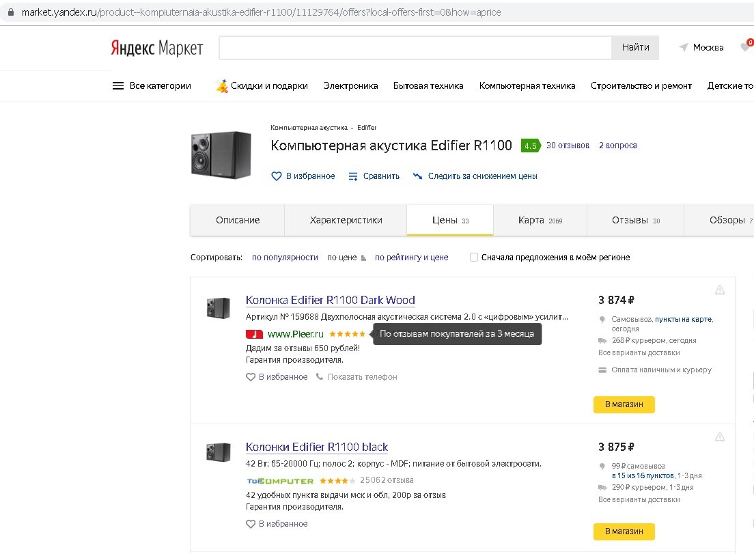Viewport: 754px width, 554px height.
Task: Click Показать телефон for Pleer.ru
Action: [x=362, y=377]
